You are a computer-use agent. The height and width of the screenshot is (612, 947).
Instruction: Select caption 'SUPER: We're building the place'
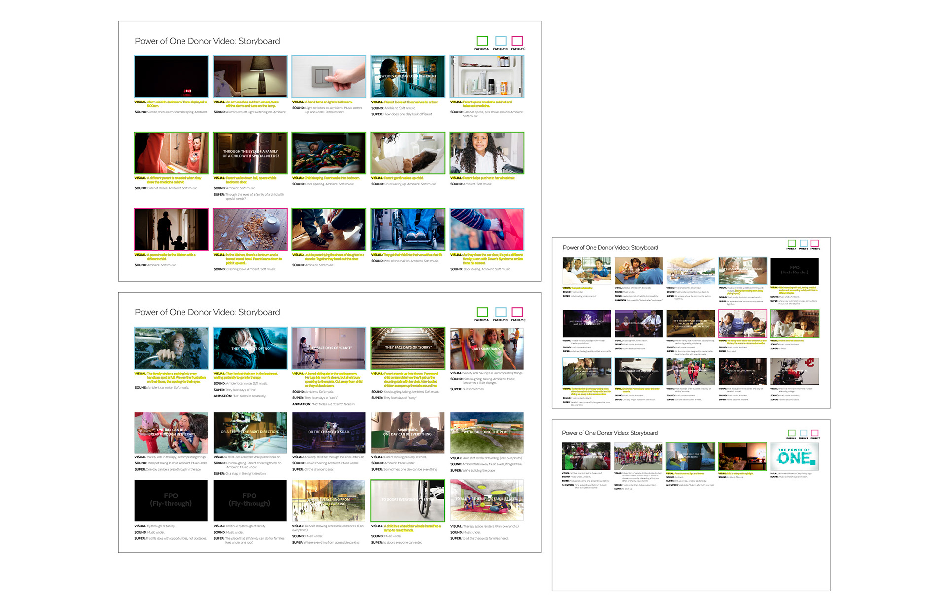coord(473,471)
